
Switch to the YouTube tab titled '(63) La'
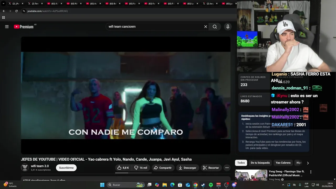pos(191,4)
